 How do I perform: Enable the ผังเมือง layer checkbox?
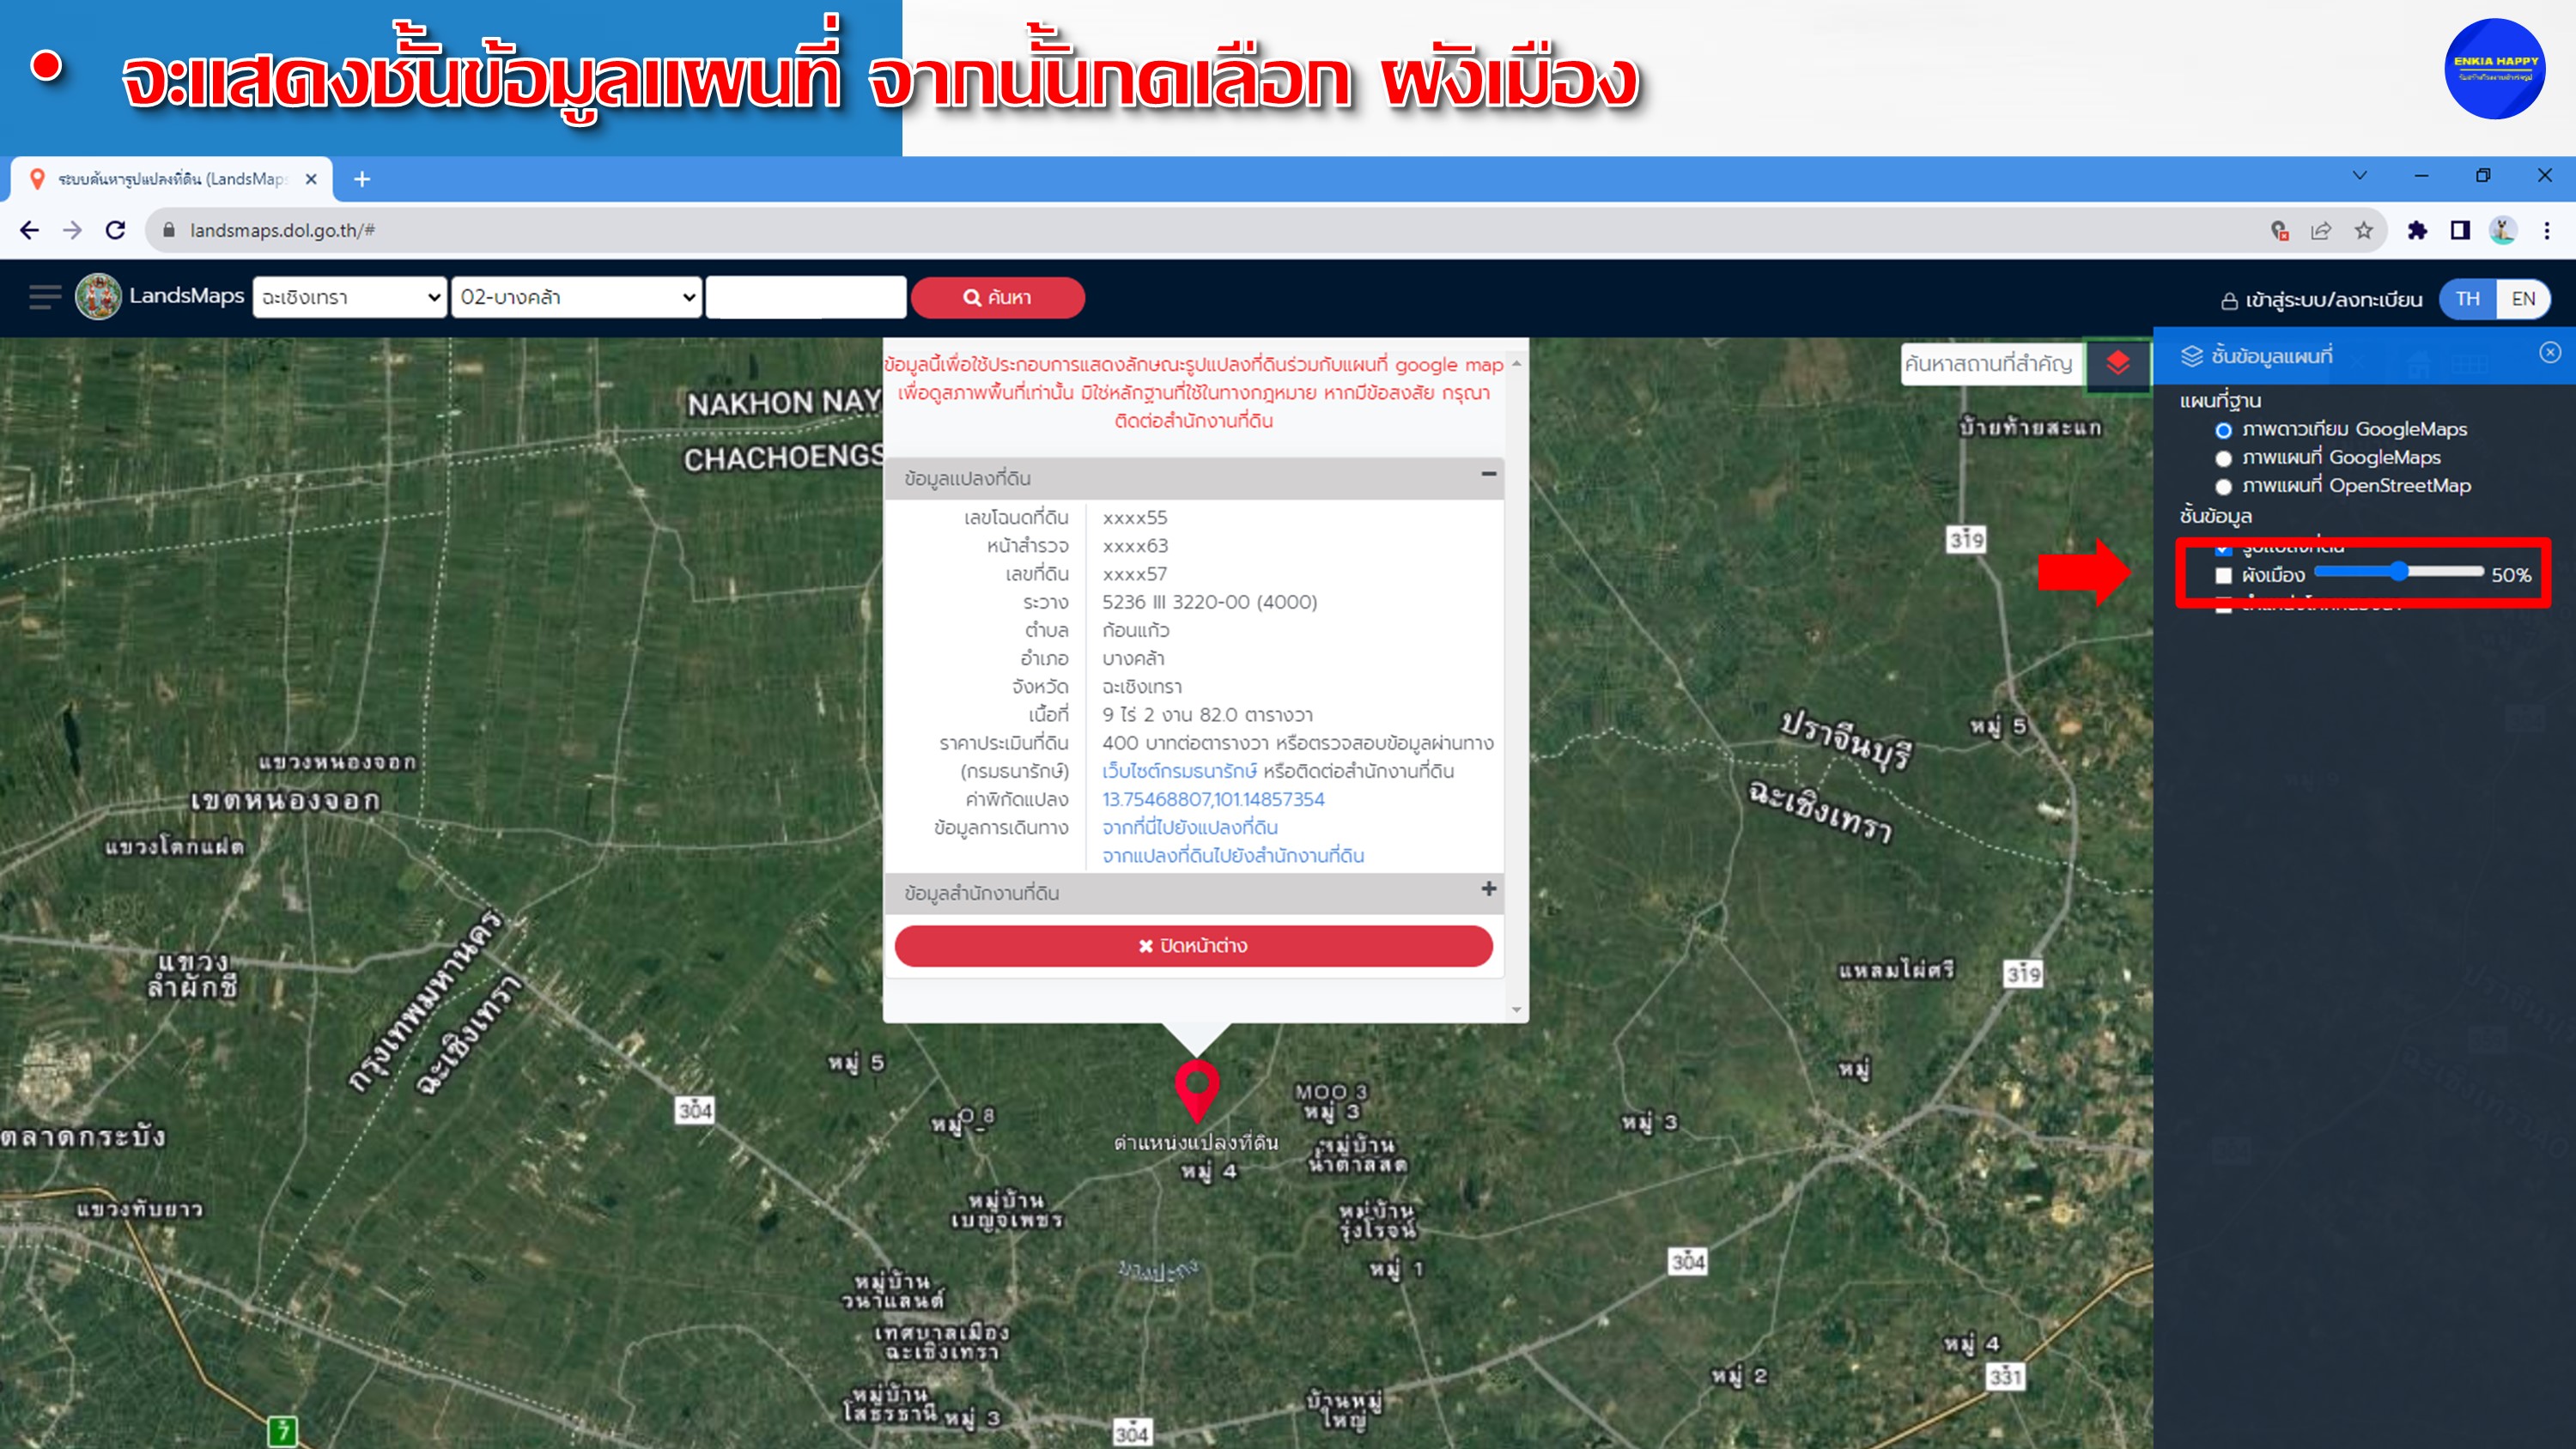2223,575
